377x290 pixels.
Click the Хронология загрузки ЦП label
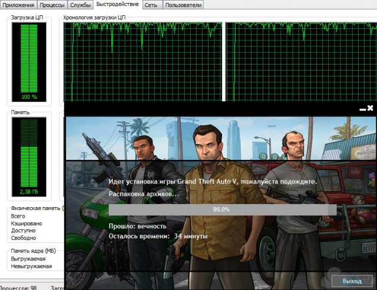pos(94,18)
